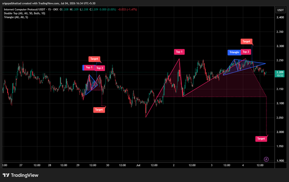This screenshot has height=182, width=289.
Task: Click the 2.350 price axis label
Action: pyautogui.click(x=280, y=32)
